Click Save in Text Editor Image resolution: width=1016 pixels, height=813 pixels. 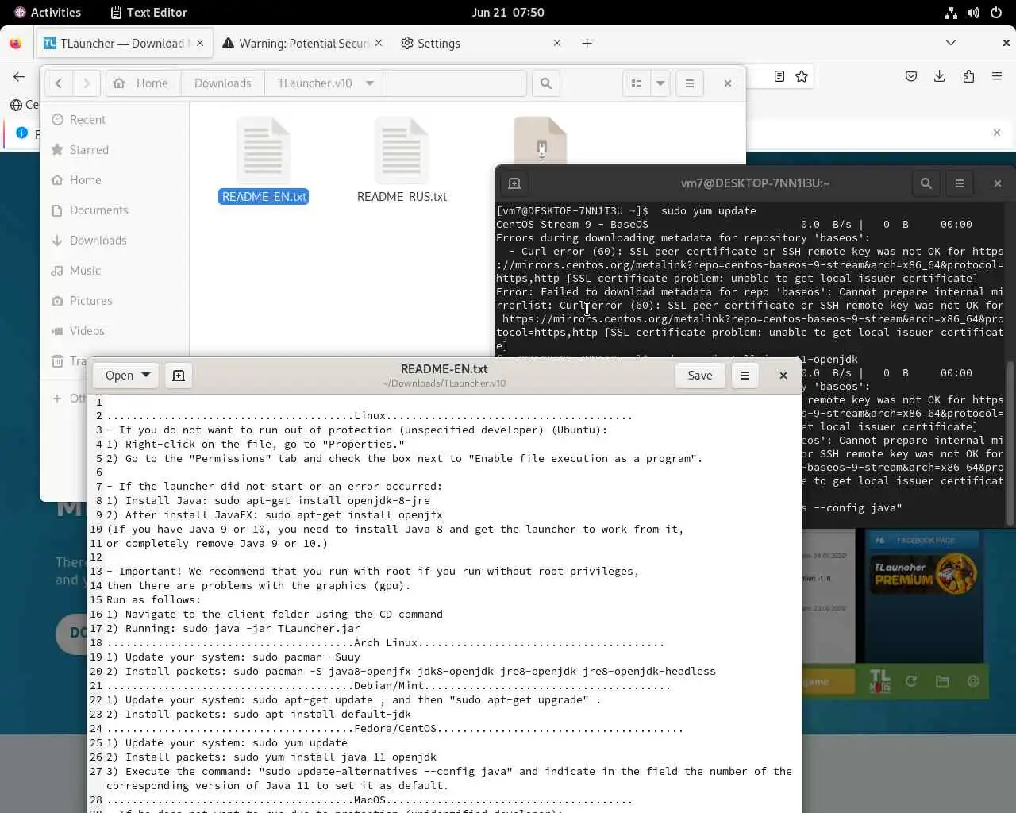click(x=700, y=375)
